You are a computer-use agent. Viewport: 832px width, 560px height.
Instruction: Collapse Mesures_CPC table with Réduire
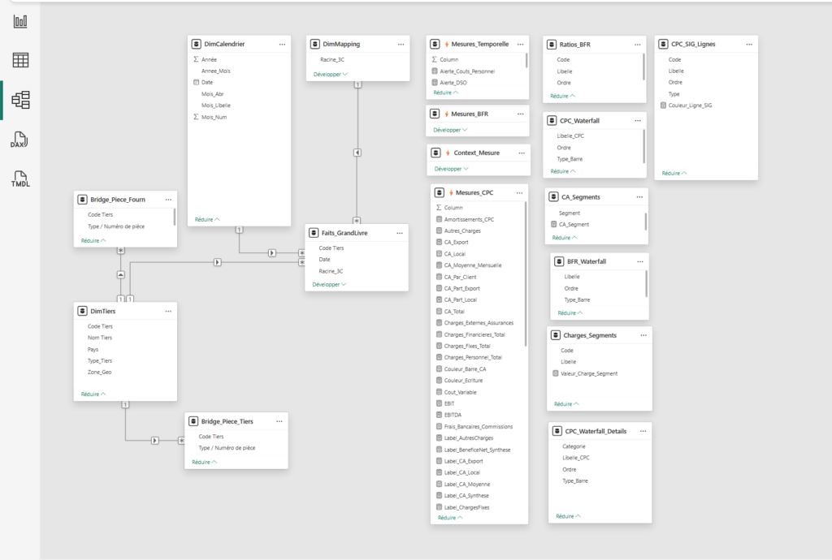(x=450, y=518)
